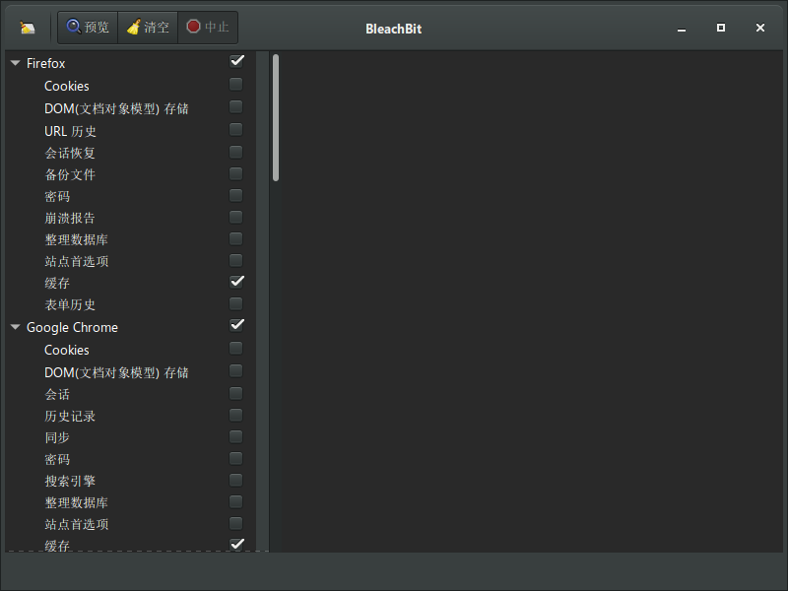Disable Firefox 缓存 cache checkbox
The height and width of the screenshot is (591, 788).
point(236,283)
